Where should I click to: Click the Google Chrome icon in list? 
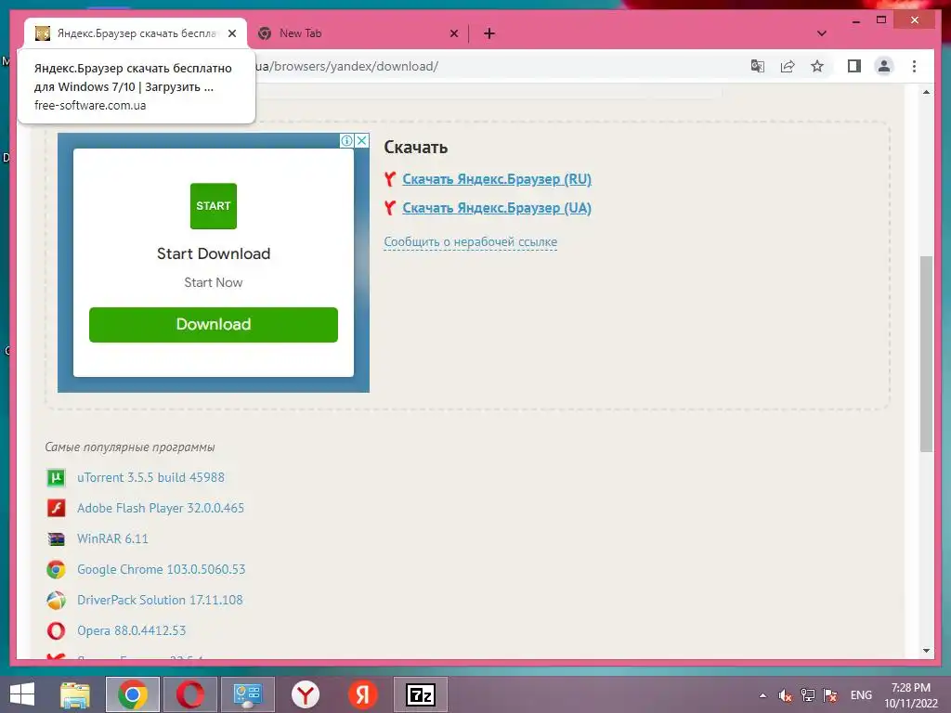tap(56, 569)
